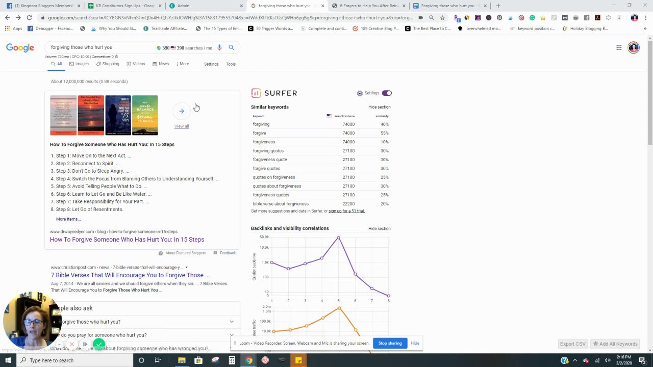Open the More search filters menu

(x=183, y=64)
